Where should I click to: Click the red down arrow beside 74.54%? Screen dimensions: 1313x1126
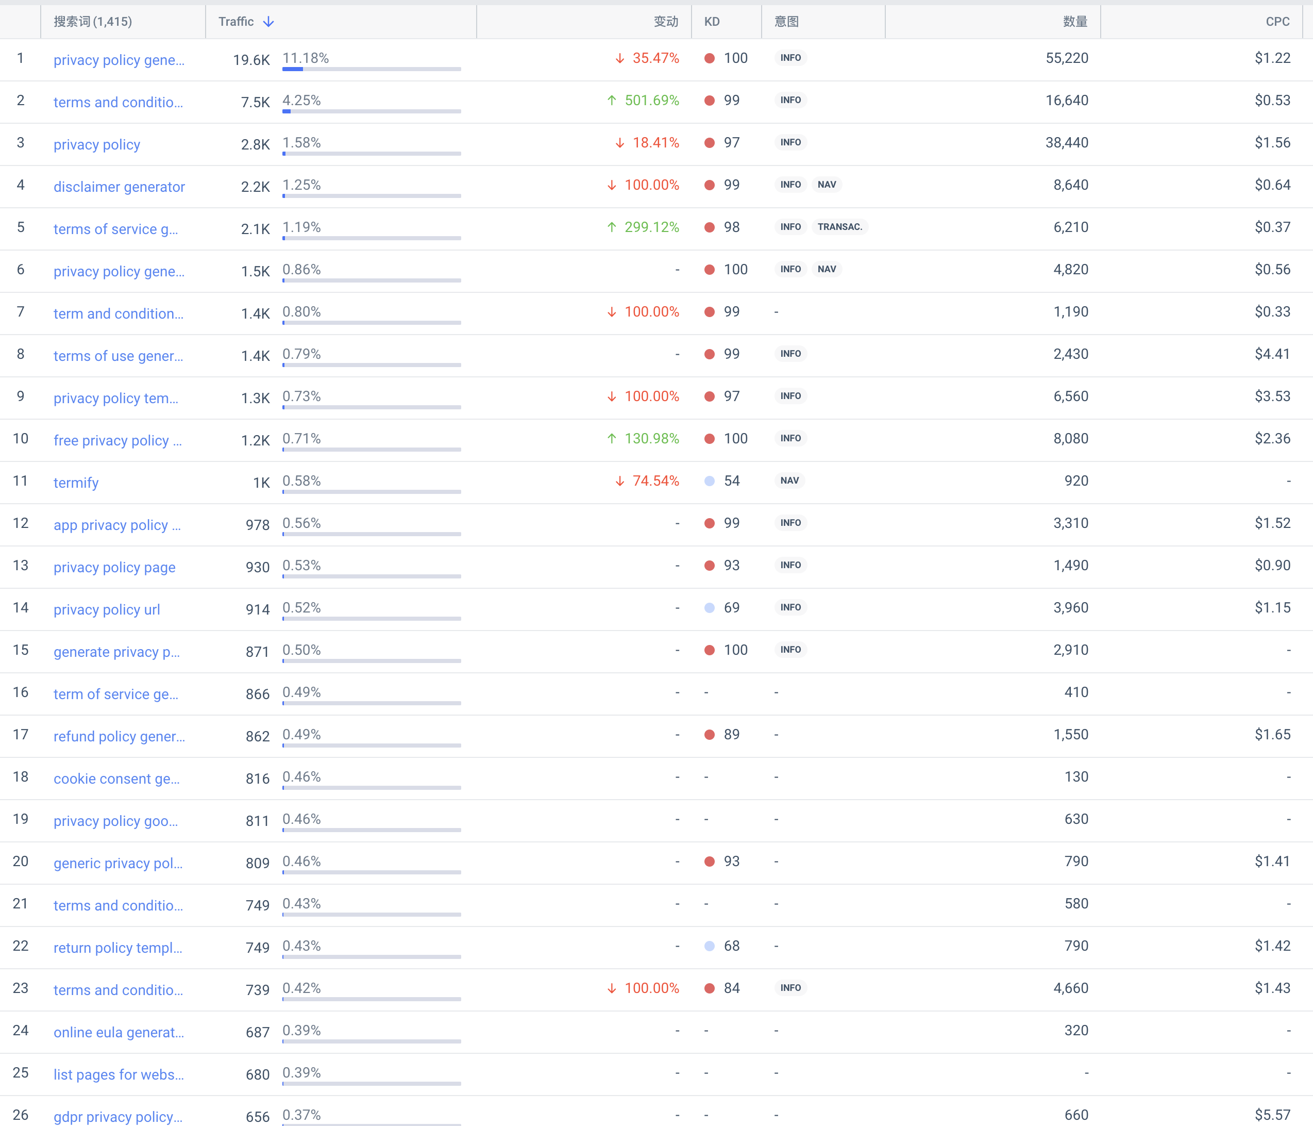pyautogui.click(x=620, y=481)
